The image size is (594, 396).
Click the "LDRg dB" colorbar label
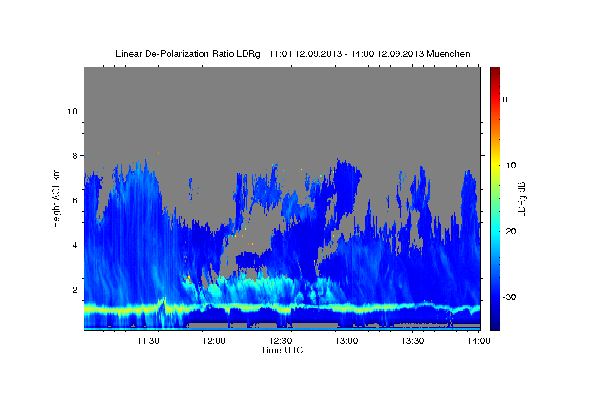[521, 199]
